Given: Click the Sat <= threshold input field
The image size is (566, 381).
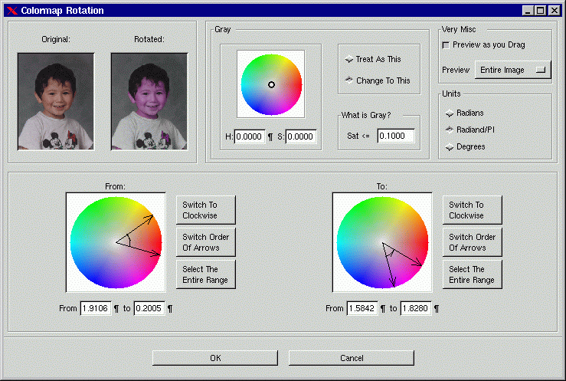Looking at the screenshot, I should tap(395, 136).
